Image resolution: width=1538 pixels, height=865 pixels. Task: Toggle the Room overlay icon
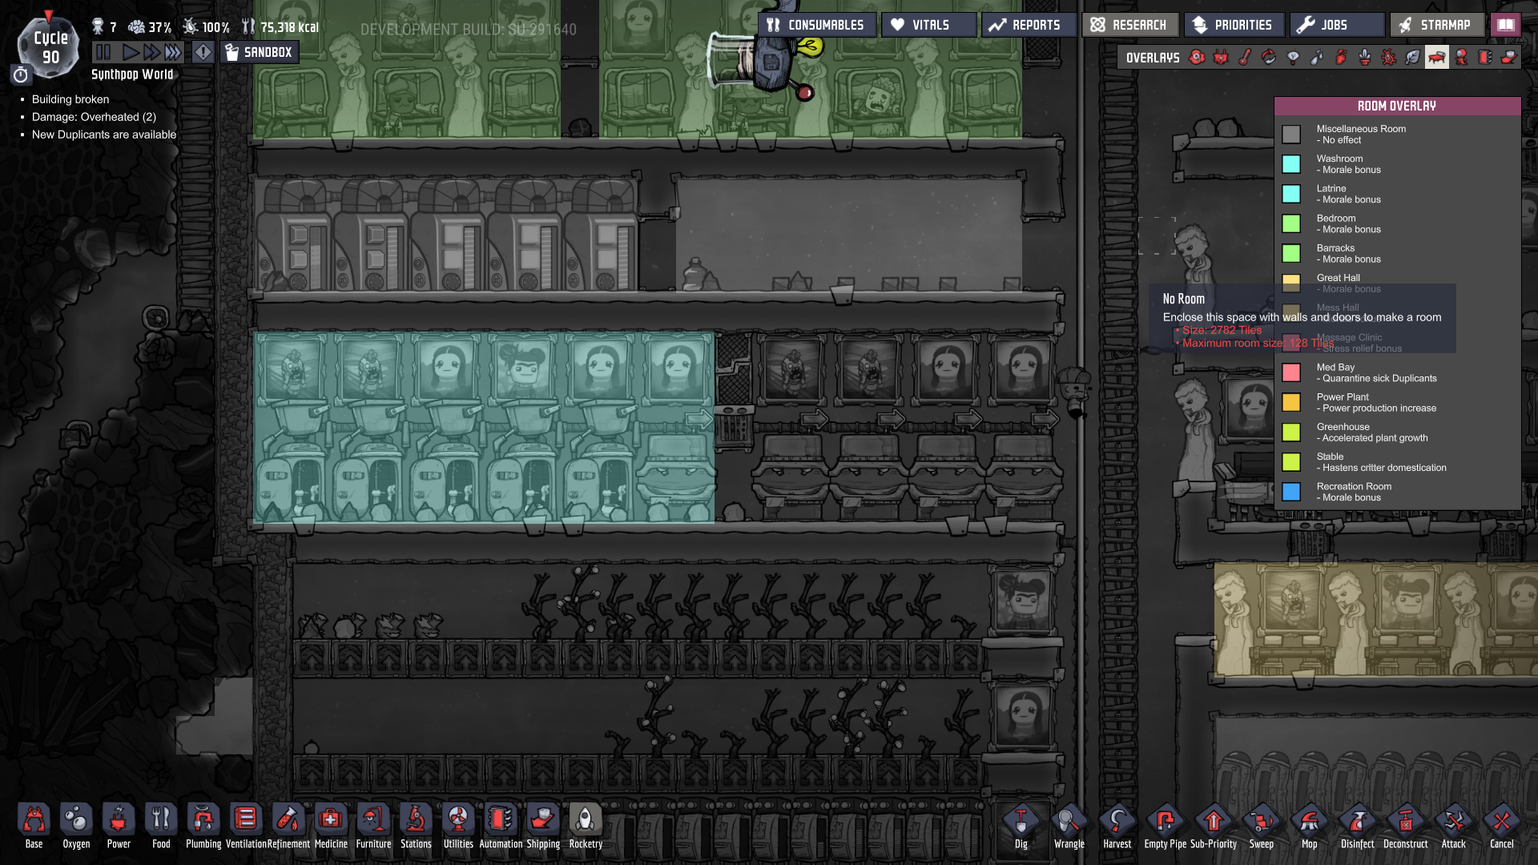point(1436,58)
